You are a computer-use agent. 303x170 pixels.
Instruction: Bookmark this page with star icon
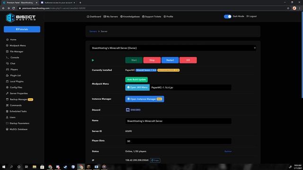click(288, 8)
